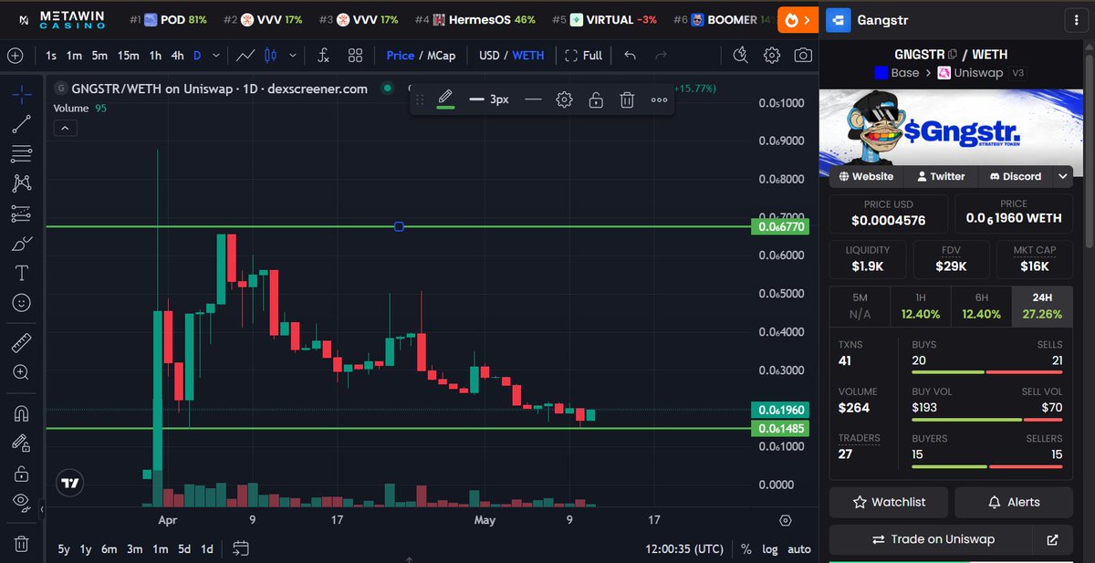
Task: Toggle stay in drawing mode
Action: click(22, 443)
